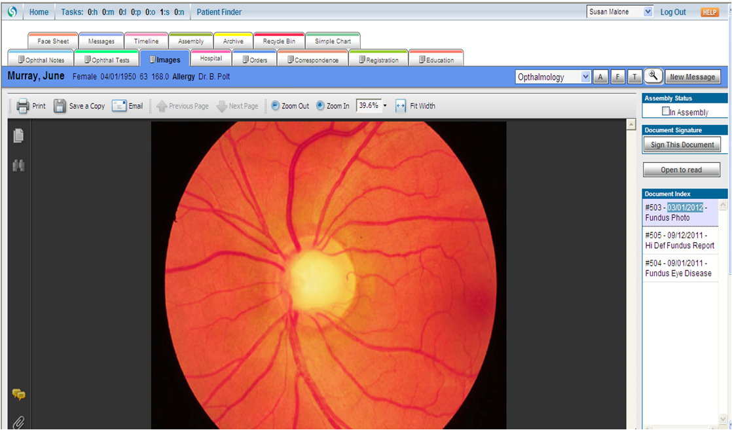Open the Susan Malone user dropdown

click(648, 12)
